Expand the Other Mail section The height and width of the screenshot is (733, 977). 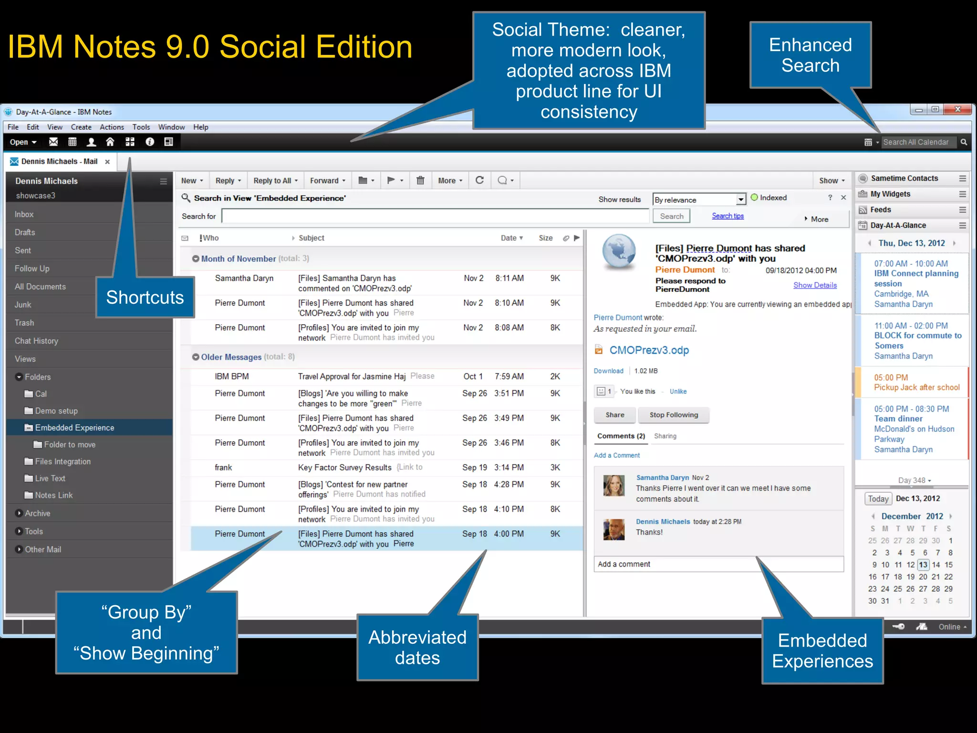[x=19, y=549]
